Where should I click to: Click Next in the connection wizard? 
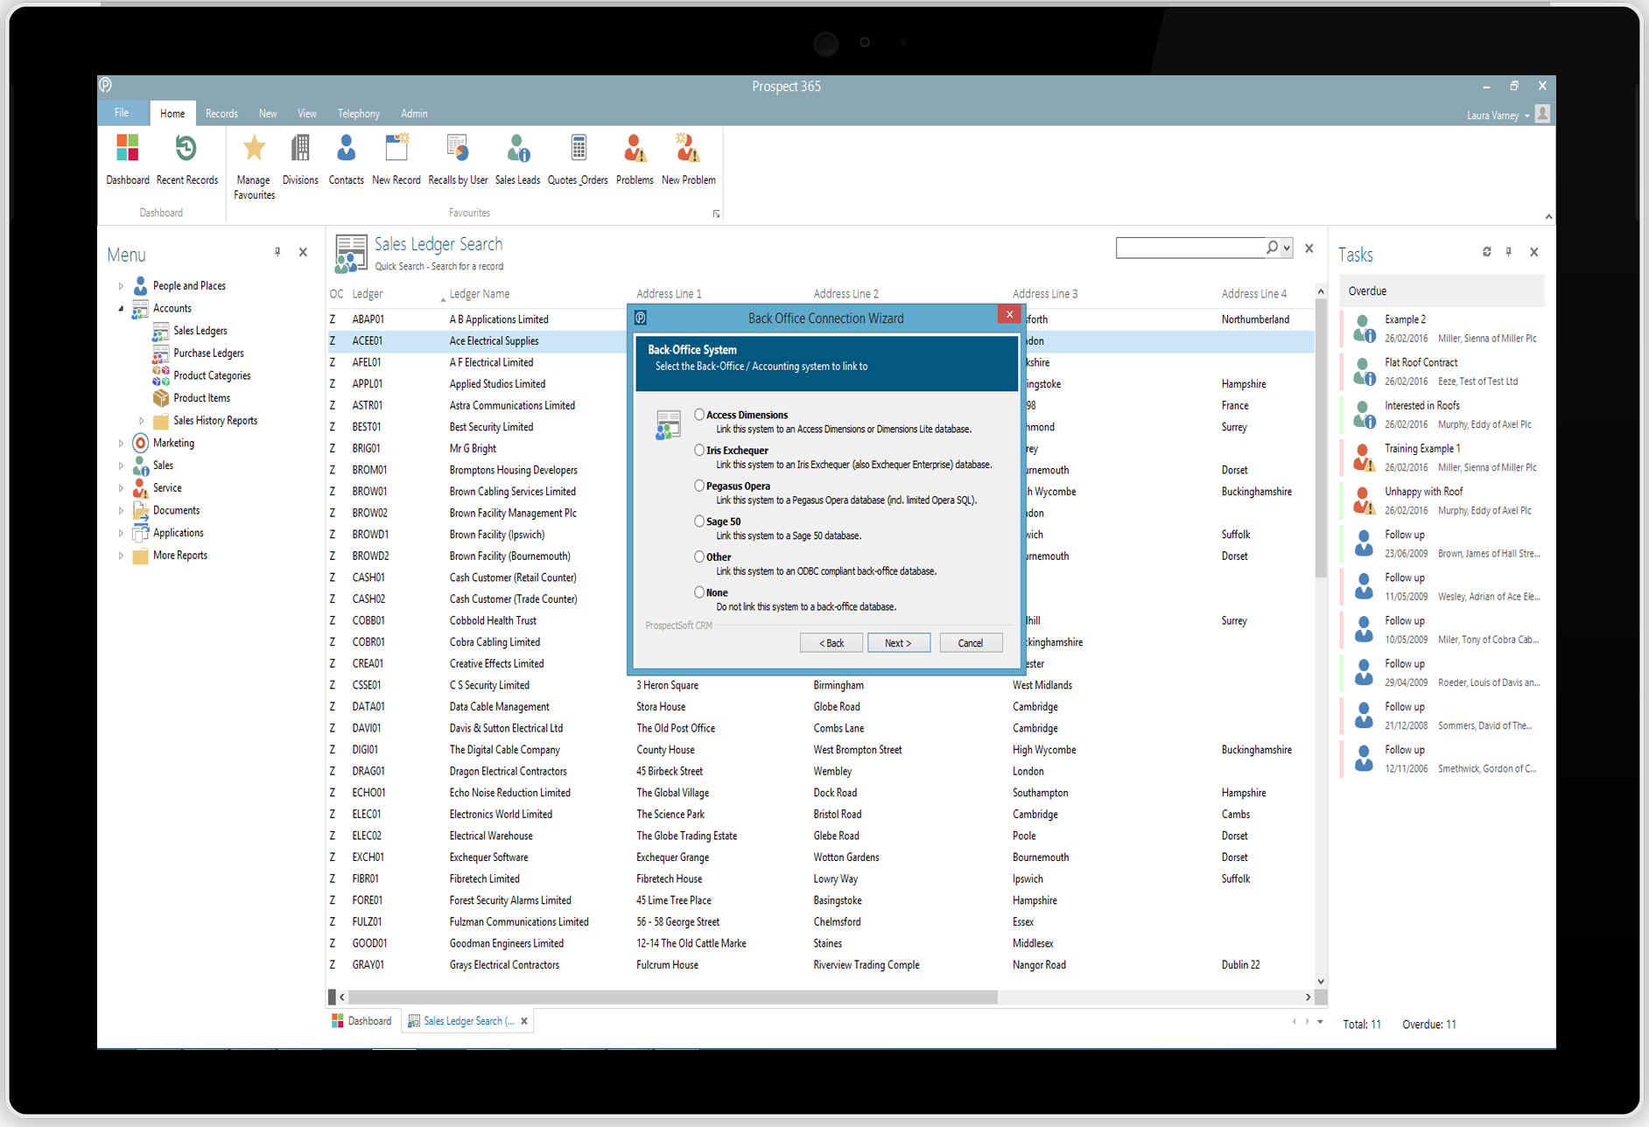tap(899, 642)
